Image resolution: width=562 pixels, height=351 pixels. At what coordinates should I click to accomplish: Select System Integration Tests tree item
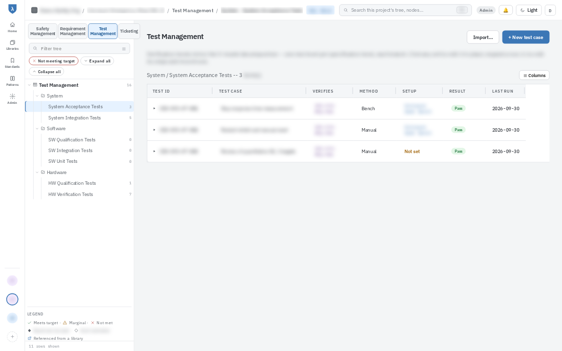click(79, 118)
